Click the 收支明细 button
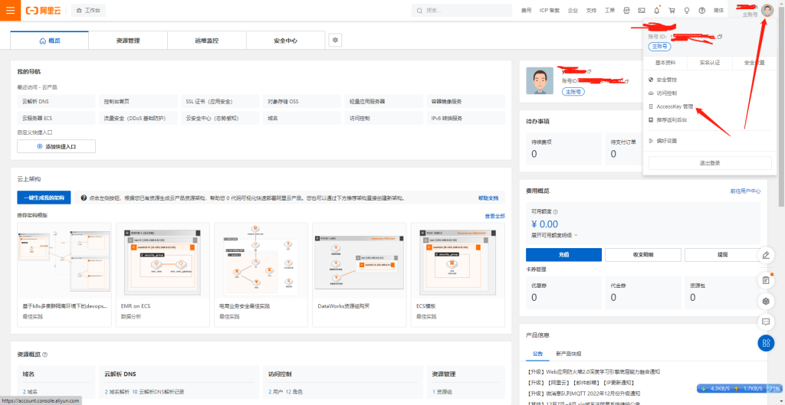The height and width of the screenshot is (405, 785). pos(643,254)
